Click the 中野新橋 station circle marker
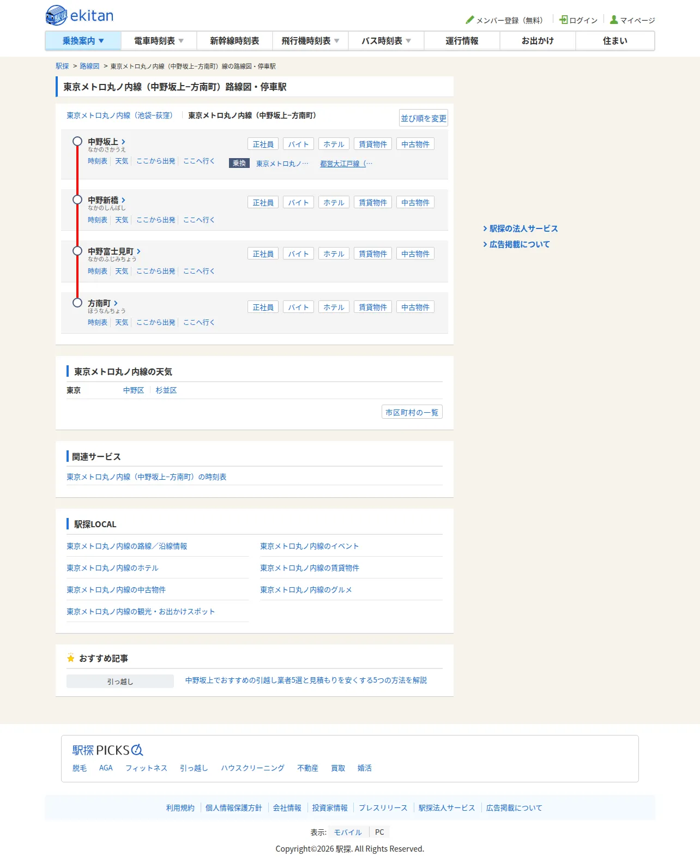The width and height of the screenshot is (700, 862). pyautogui.click(x=77, y=200)
